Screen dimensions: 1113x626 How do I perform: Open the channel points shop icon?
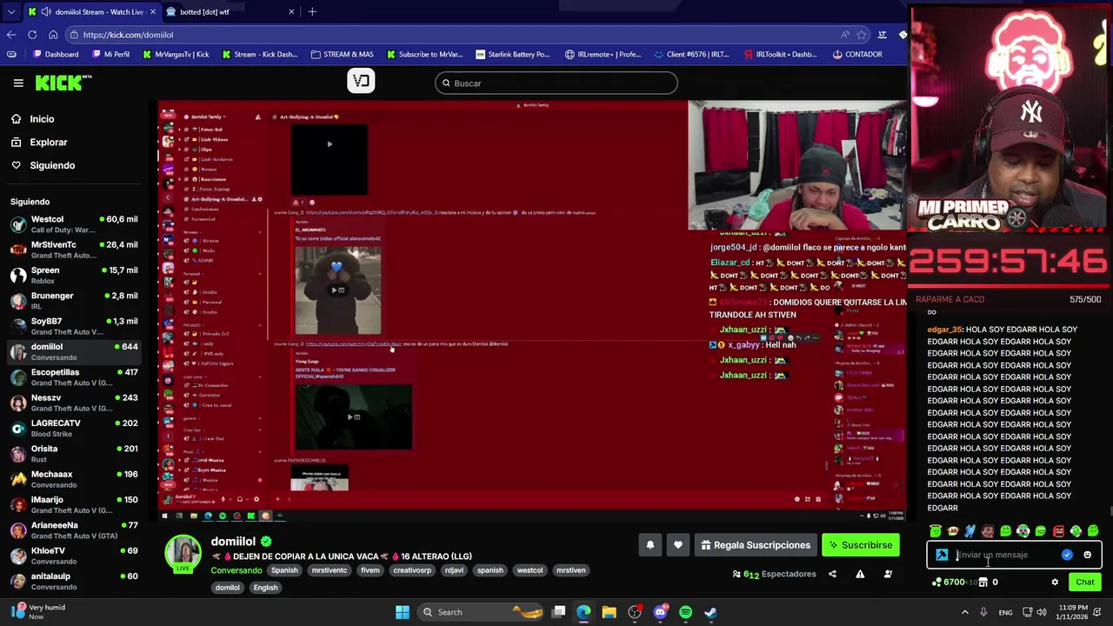coord(983,583)
